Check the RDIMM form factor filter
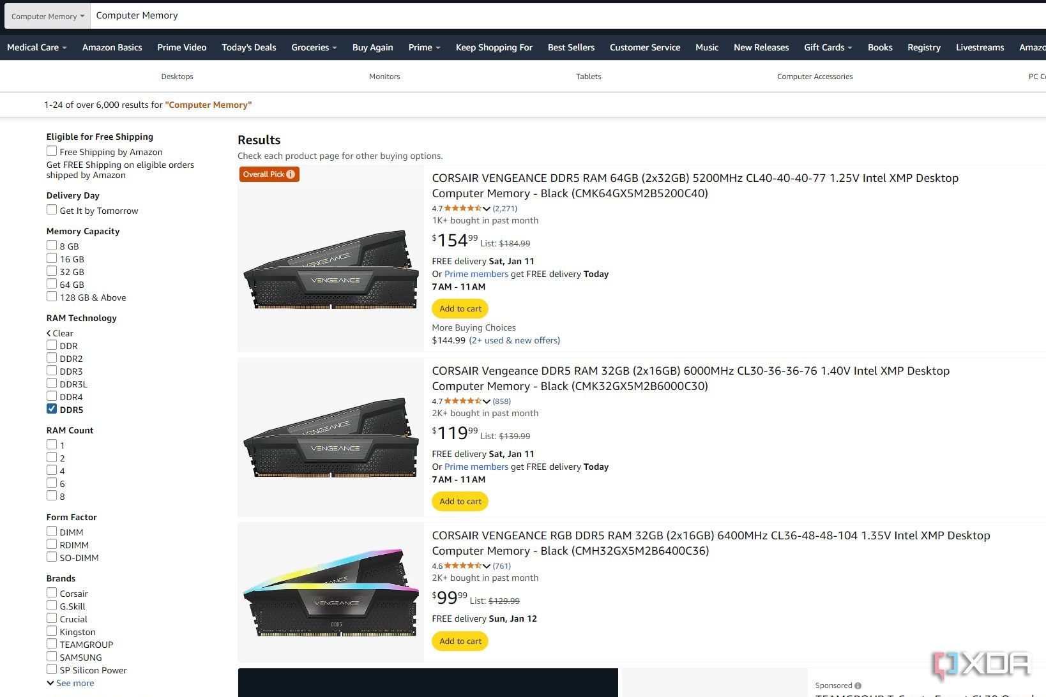Screen dimensions: 1046x697 (52, 544)
